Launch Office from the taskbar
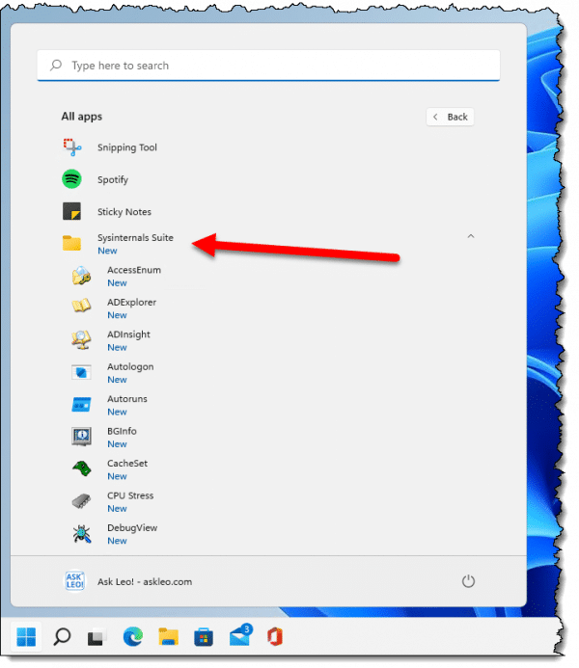Screen dimensions: 579x668 coord(275,637)
